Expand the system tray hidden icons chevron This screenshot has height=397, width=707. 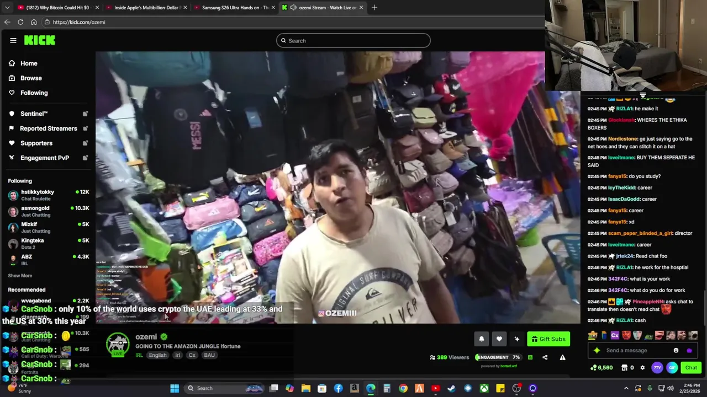click(626, 388)
